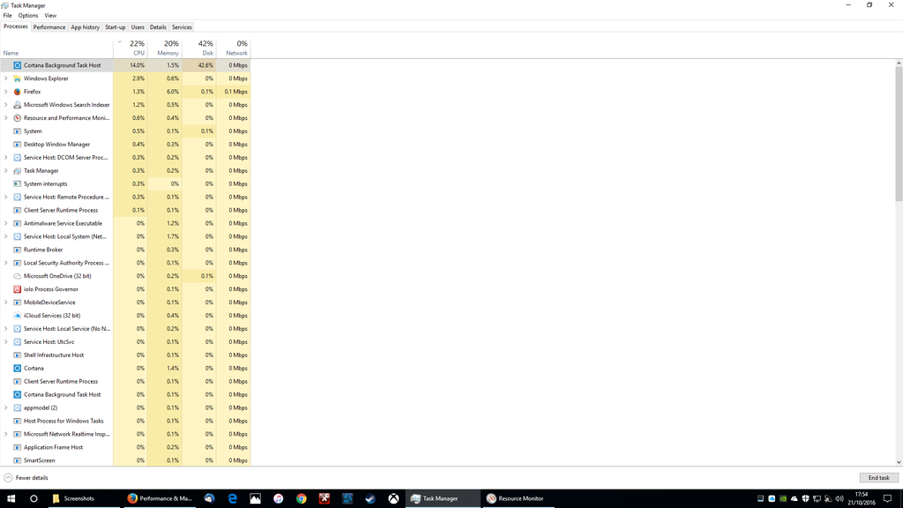
Task: Open the Windows Start menu
Action: [11, 499]
